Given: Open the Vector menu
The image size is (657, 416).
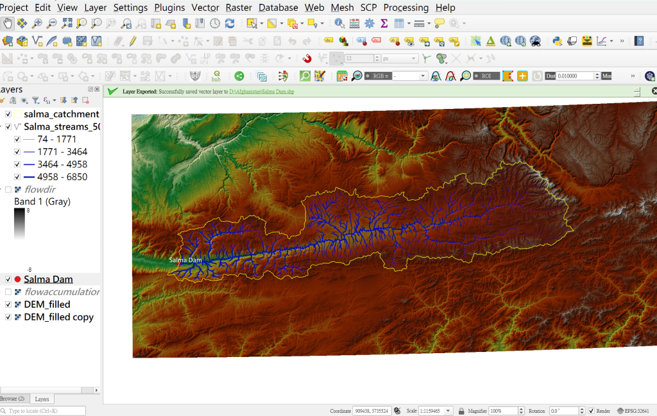Looking at the screenshot, I should 205,8.
